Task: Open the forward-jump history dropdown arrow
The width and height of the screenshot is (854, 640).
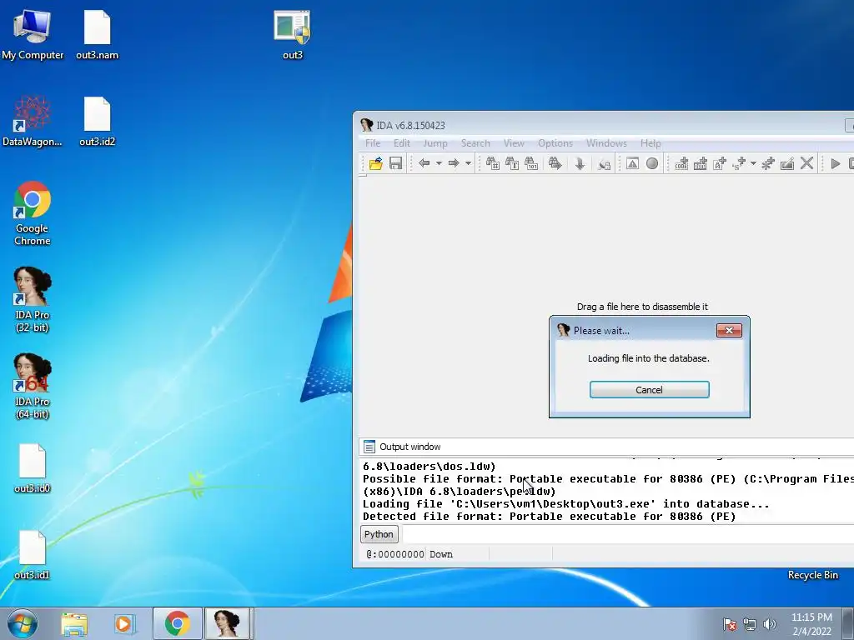Action: tap(468, 163)
